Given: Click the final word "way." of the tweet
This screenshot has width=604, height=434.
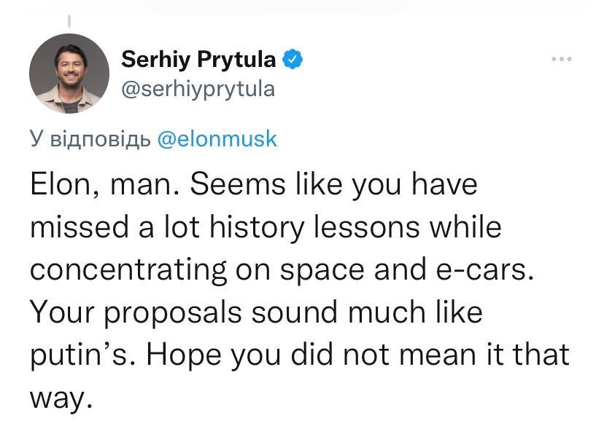Looking at the screenshot, I should [61, 400].
